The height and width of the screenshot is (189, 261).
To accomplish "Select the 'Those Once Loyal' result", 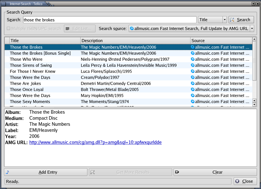I will (128, 89).
